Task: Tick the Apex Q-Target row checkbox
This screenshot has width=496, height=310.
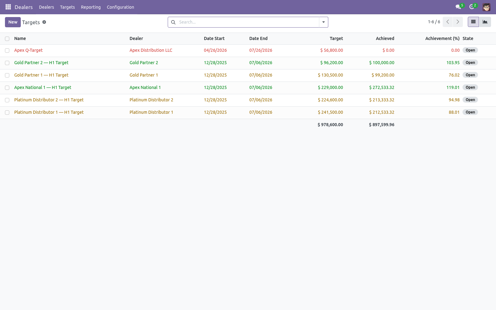Action: (x=7, y=51)
